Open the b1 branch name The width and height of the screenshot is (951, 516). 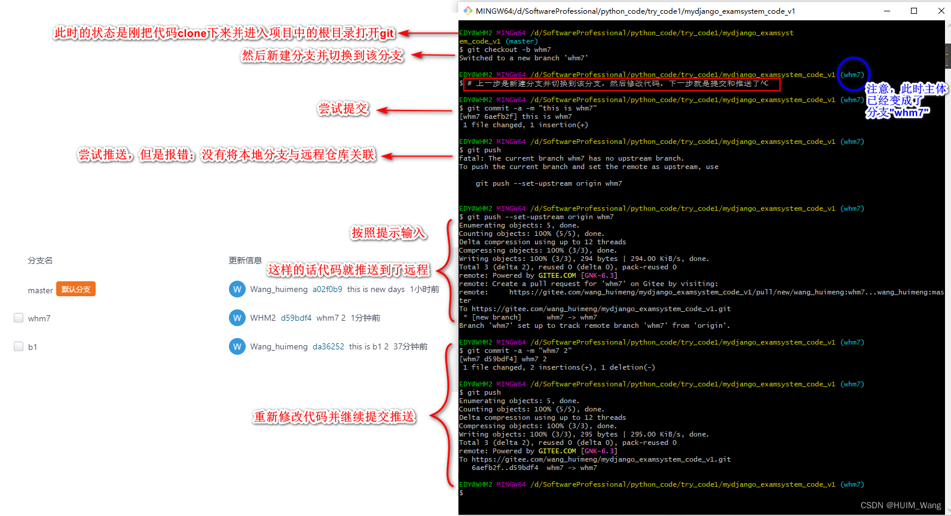tap(32, 347)
